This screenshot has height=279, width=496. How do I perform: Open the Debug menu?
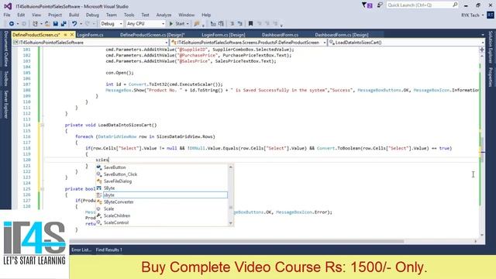click(92, 15)
